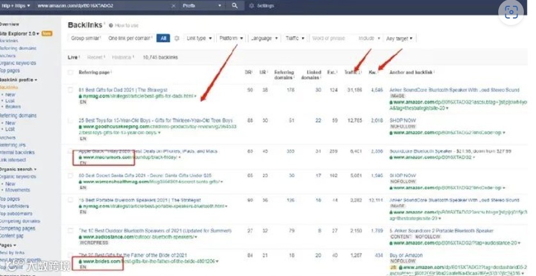Screen dimensions: 536x276
Task: Open Link intersect in the sidebar
Action: point(13,160)
